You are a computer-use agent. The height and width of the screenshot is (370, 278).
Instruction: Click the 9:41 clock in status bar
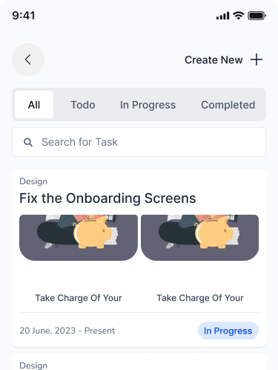click(24, 16)
